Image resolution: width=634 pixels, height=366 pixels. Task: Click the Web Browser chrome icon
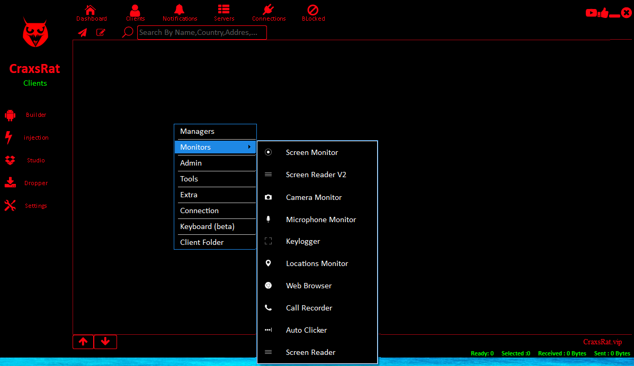pyautogui.click(x=268, y=286)
